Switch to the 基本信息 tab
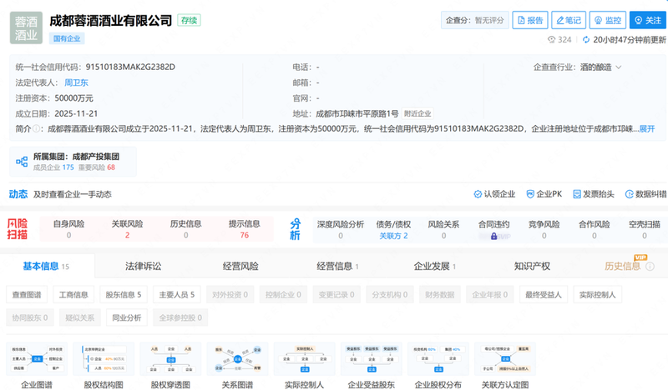 [x=47, y=266]
